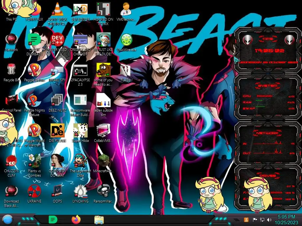Click the DRIVES header in the widget
Image resolution: width=302 pixels, height=226 pixels.
coord(267,175)
